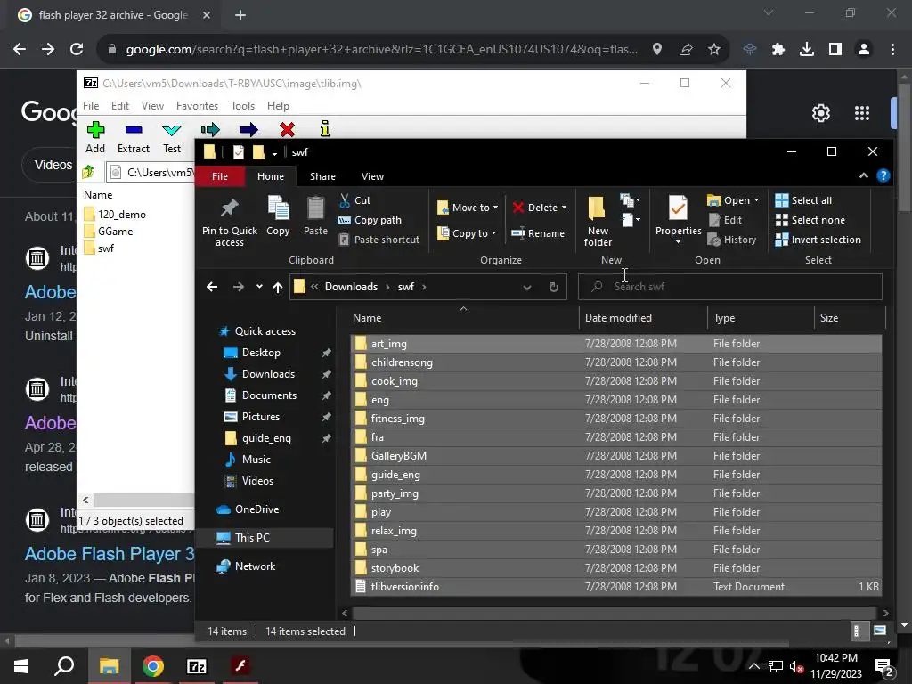Open recent locations dropdown arrow

(x=259, y=287)
